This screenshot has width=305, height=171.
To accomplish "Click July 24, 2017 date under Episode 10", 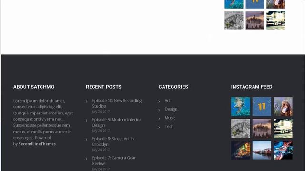I will [101, 112].
